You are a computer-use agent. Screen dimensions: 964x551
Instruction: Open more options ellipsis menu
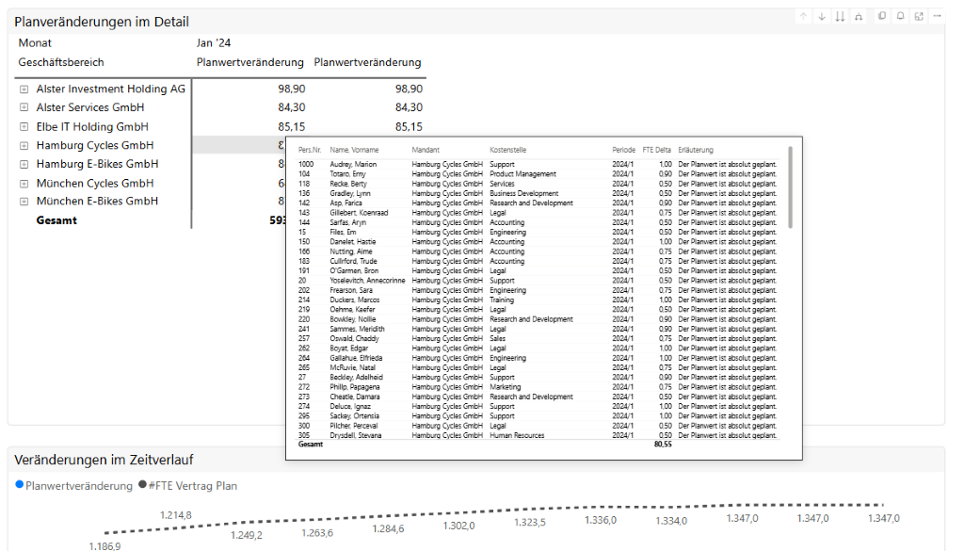[937, 16]
